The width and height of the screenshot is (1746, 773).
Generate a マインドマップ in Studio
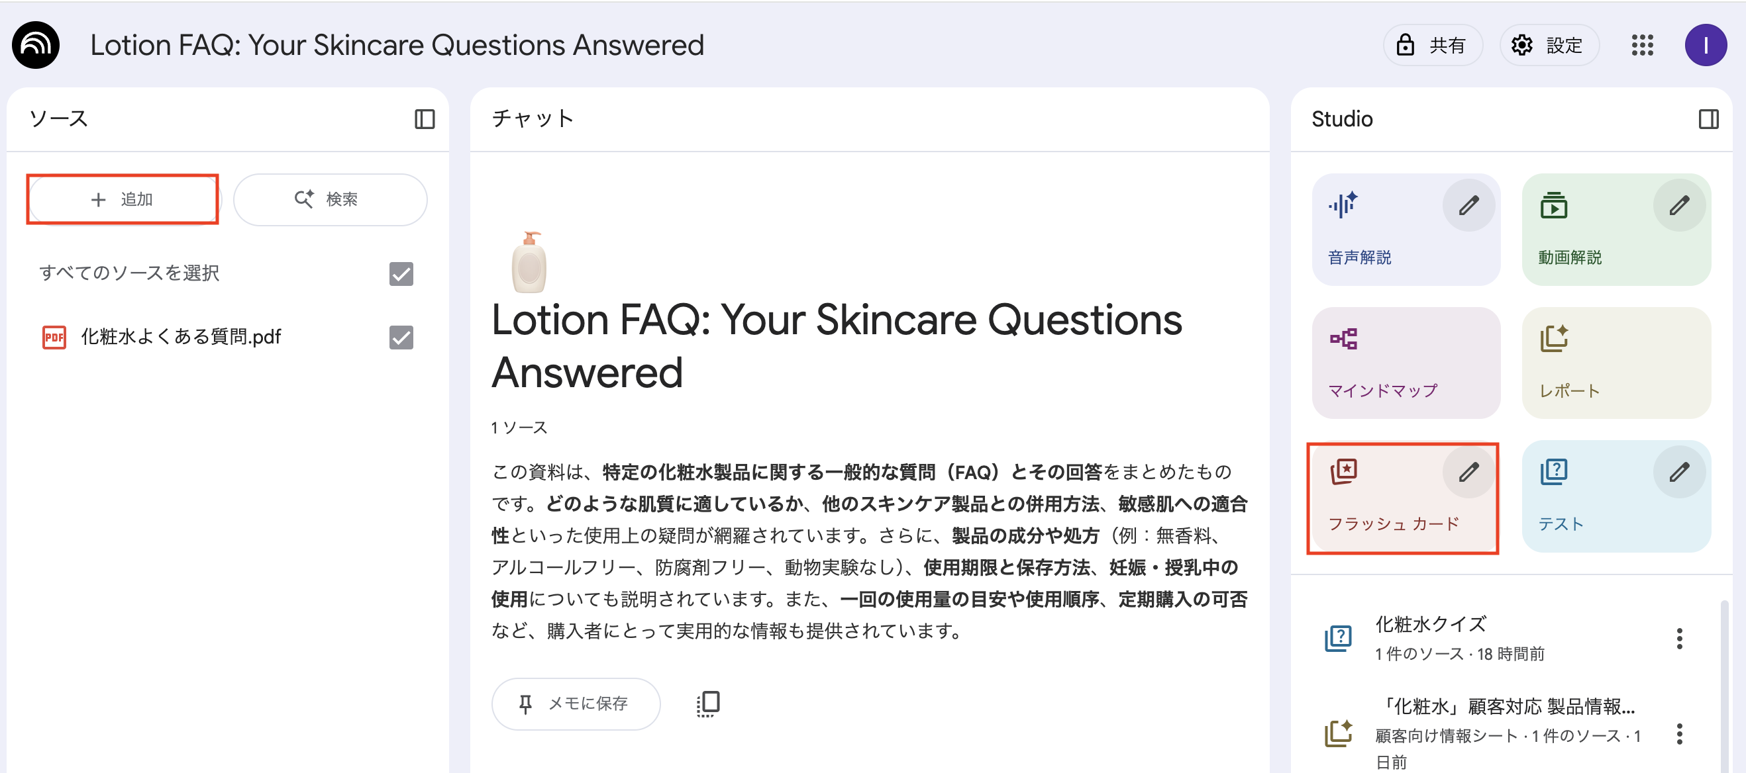[x=1405, y=363]
